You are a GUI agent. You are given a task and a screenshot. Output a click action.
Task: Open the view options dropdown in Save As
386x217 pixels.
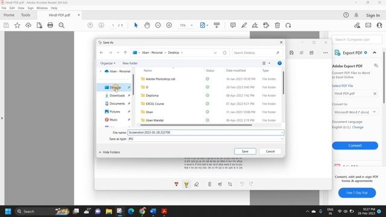[x=269, y=63]
